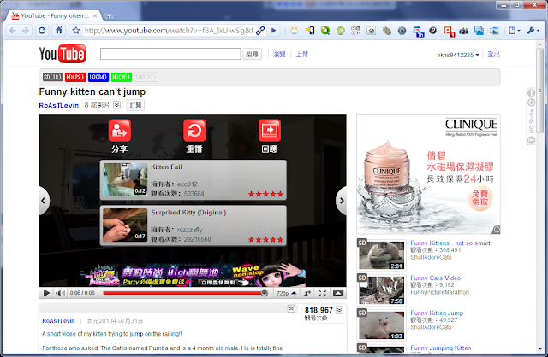Viewport: 548px width, 357px height.
Task: Click the loop arrows icon in player bar
Action: 307,293
